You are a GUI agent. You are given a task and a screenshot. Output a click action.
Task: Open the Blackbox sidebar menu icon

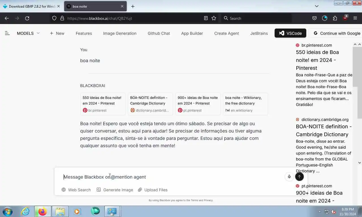pyautogui.click(x=7, y=33)
